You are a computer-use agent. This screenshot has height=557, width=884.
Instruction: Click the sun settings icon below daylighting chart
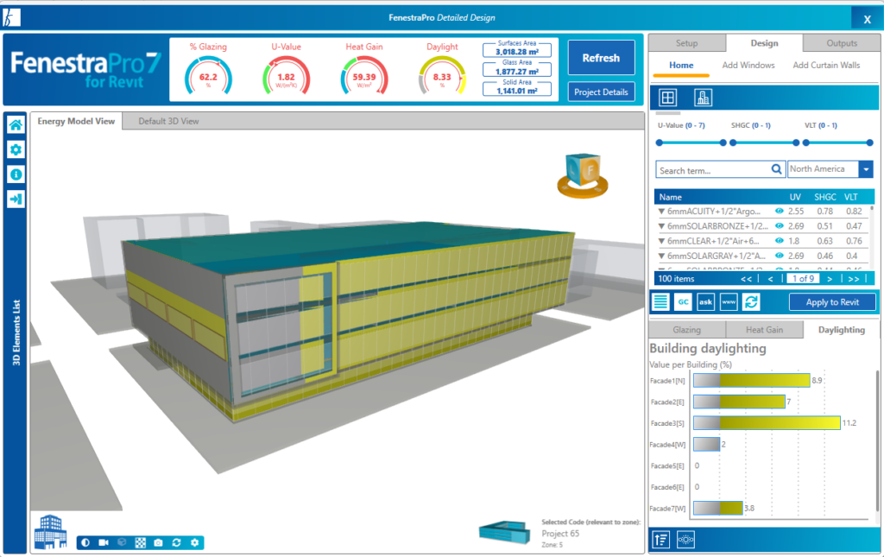pos(685,540)
